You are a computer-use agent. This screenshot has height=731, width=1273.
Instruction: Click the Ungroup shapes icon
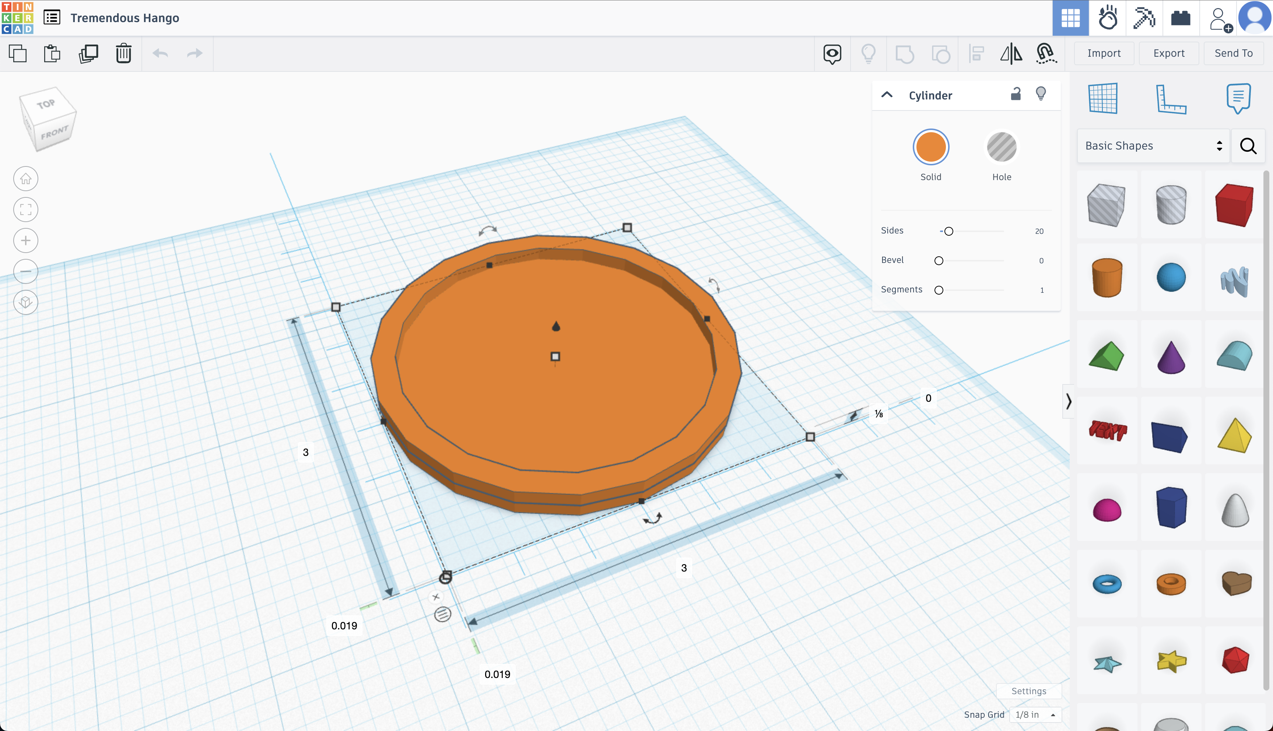point(940,53)
